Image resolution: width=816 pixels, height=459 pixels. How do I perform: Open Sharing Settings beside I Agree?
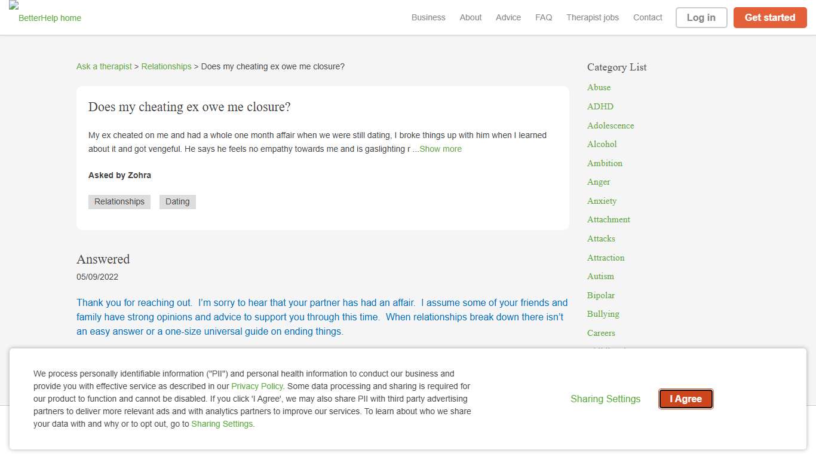[605, 399]
